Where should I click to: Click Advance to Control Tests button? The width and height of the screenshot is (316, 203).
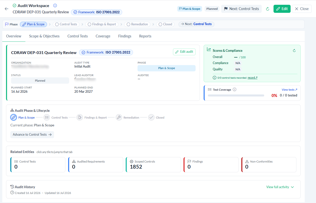pos(32,134)
